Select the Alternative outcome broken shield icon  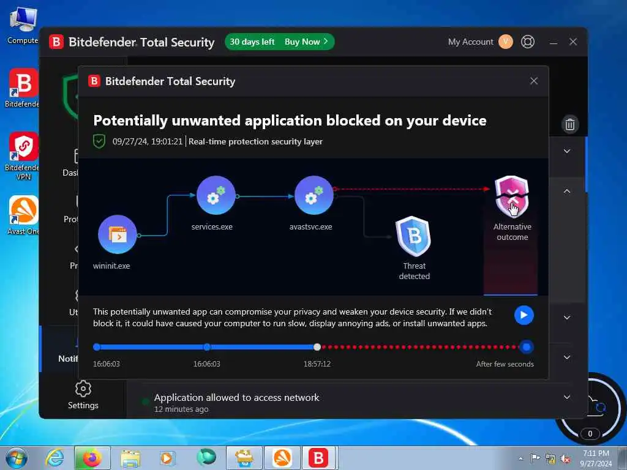pyautogui.click(x=512, y=196)
